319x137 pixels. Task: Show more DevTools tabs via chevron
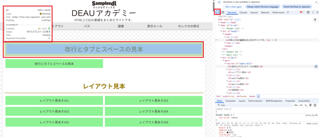point(288,12)
